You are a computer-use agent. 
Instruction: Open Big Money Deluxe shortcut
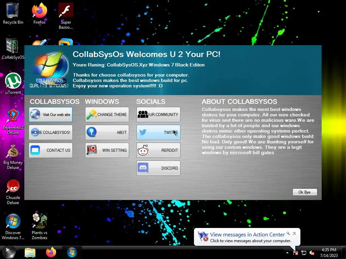[13, 157]
